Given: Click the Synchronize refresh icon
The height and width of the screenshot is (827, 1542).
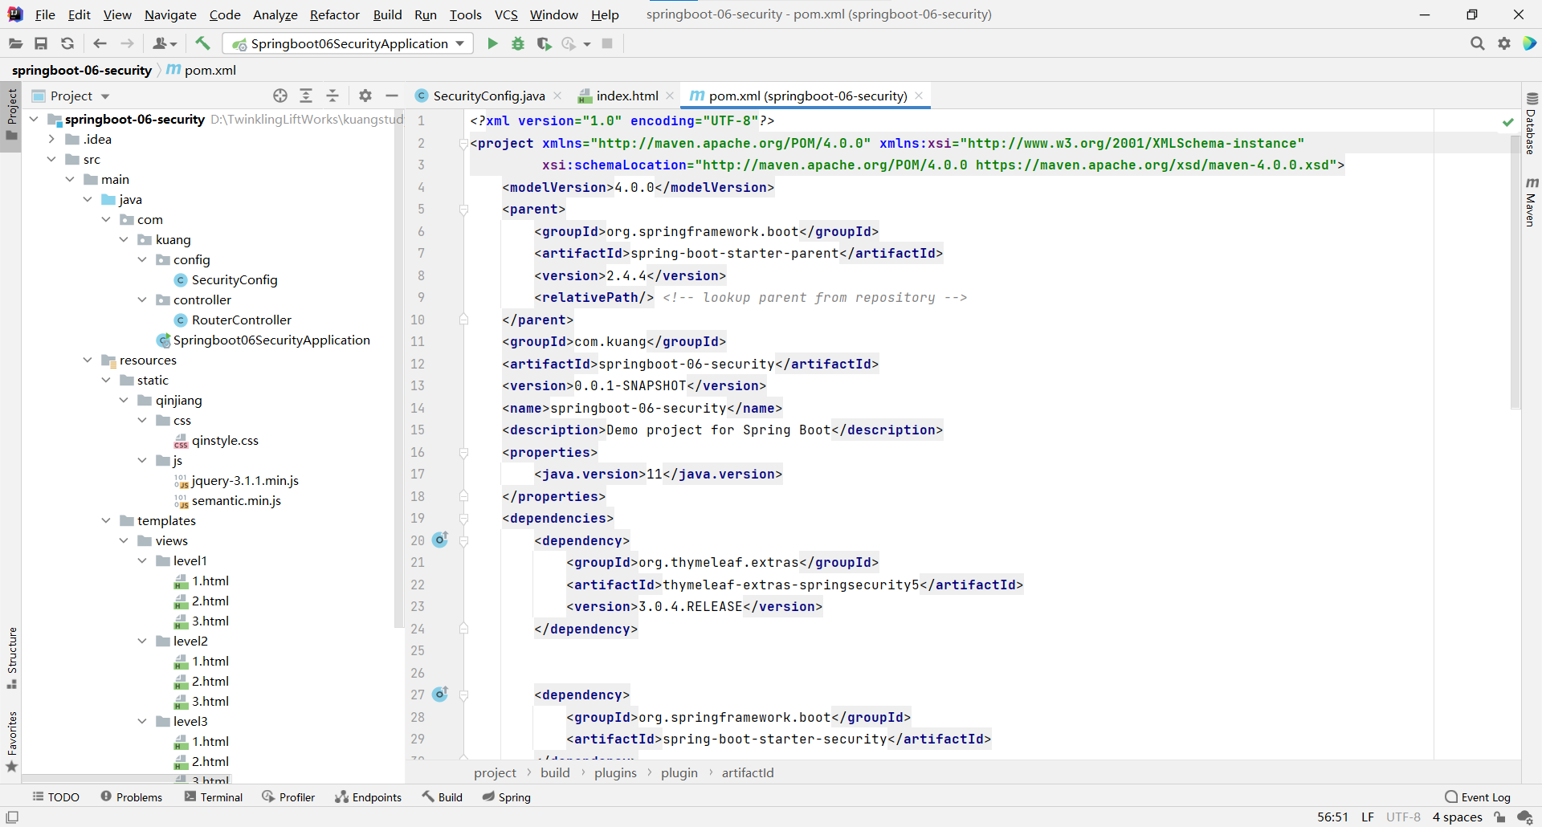Looking at the screenshot, I should coord(67,44).
